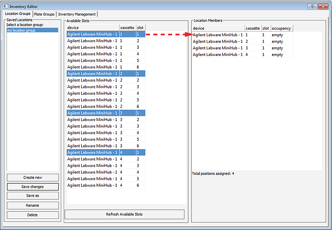Select cassette 1 slot 3 row in Available Slots

coord(106,48)
